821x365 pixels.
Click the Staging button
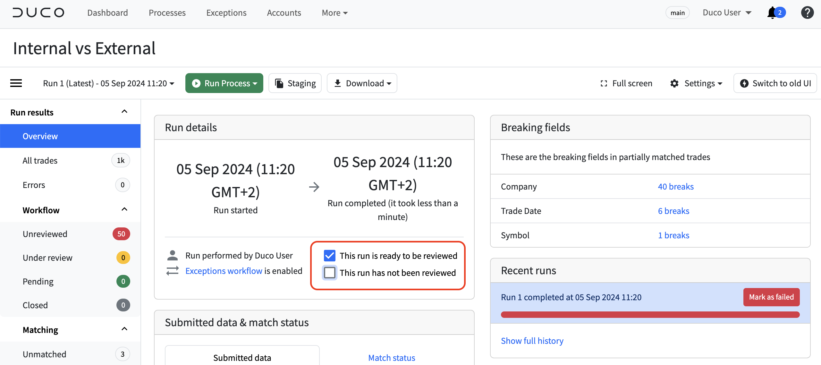tap(295, 83)
